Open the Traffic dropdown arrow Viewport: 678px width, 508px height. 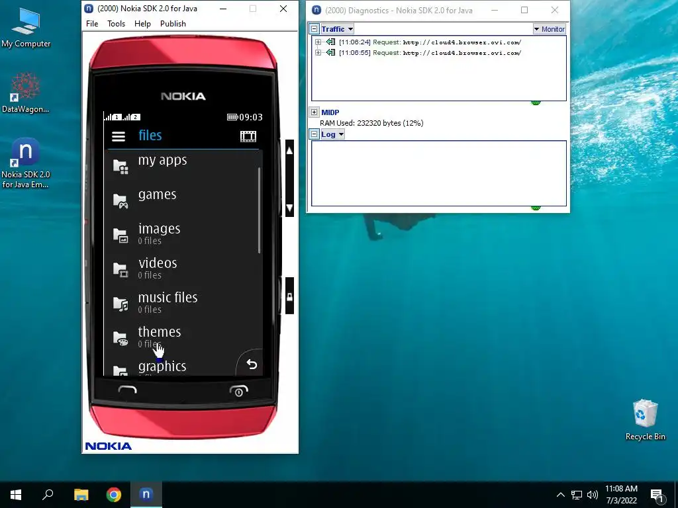[350, 29]
